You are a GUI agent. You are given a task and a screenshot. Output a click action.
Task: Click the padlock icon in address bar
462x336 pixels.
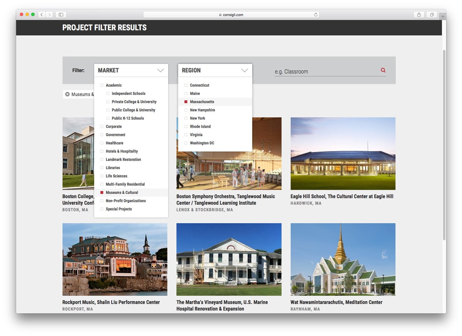tap(220, 15)
